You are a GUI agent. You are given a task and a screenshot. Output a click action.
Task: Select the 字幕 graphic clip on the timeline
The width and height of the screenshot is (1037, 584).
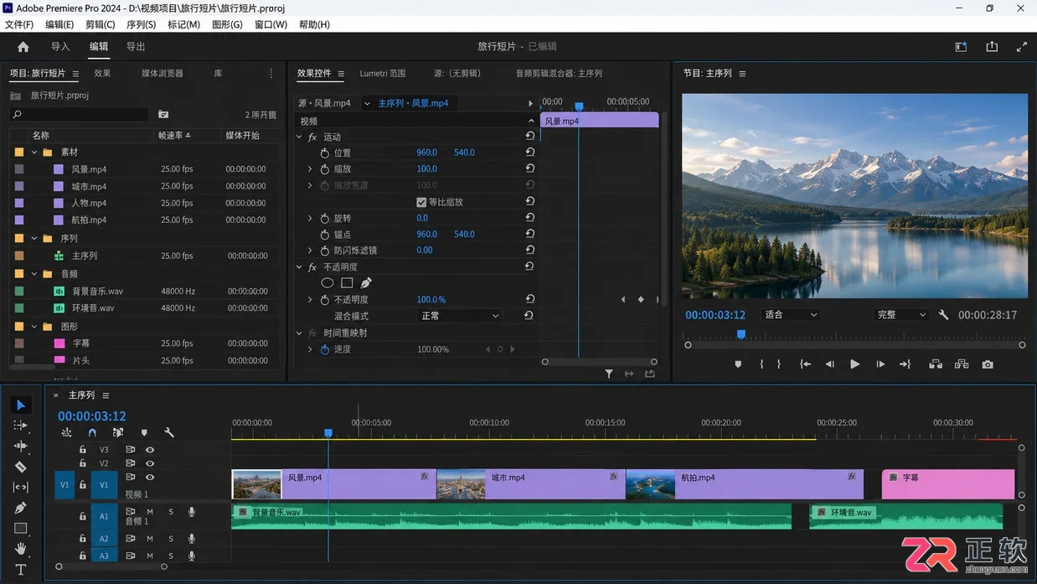coord(948,484)
